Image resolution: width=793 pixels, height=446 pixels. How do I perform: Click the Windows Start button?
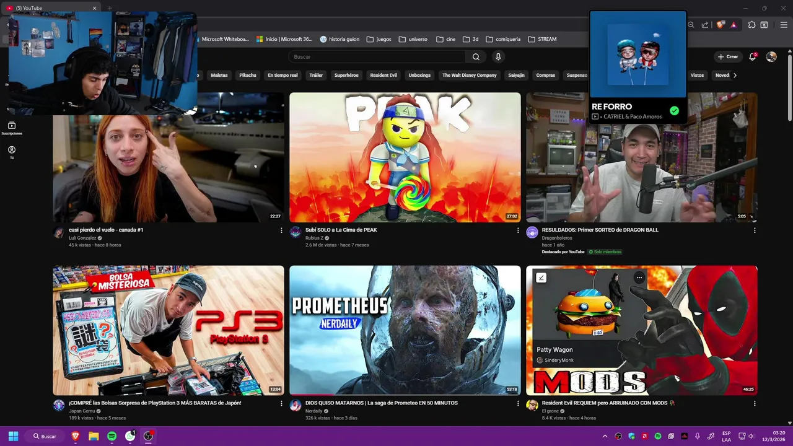point(13,436)
